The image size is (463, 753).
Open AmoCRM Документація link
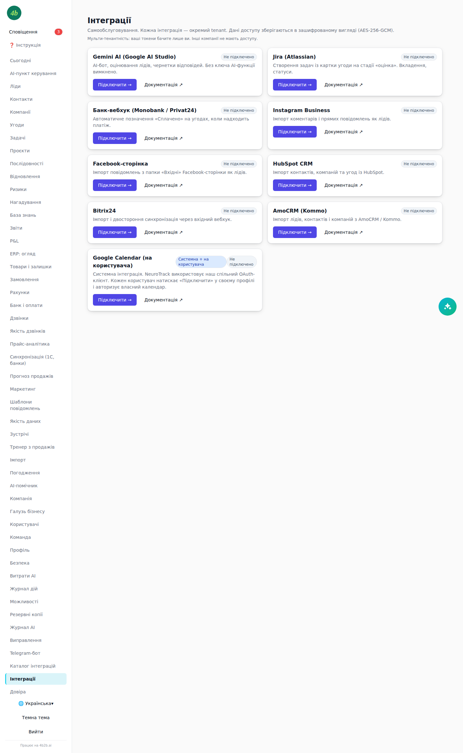point(344,232)
